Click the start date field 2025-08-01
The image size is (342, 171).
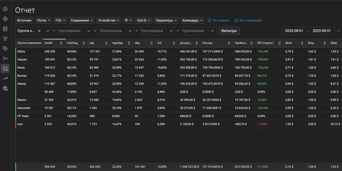pos(294,31)
